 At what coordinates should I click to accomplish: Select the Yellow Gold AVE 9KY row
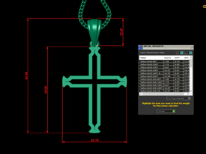pos(164,79)
